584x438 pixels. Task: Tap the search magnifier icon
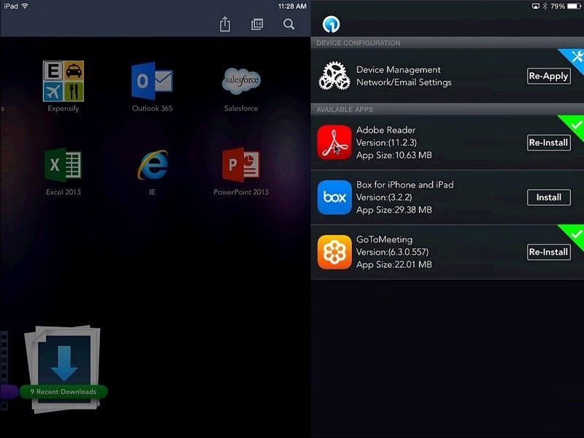click(288, 24)
